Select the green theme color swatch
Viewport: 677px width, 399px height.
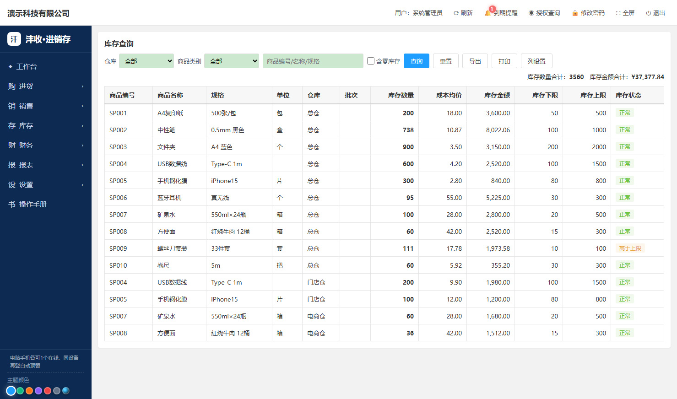pyautogui.click(x=20, y=391)
